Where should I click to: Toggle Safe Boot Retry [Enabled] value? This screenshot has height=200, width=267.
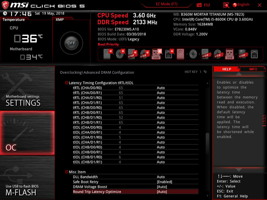[x=165, y=182]
